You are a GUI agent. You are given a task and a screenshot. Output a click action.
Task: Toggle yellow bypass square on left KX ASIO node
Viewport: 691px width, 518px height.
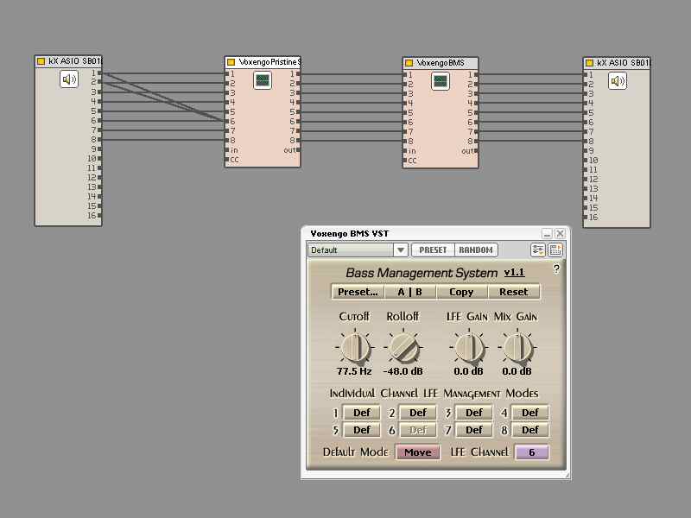click(x=41, y=61)
